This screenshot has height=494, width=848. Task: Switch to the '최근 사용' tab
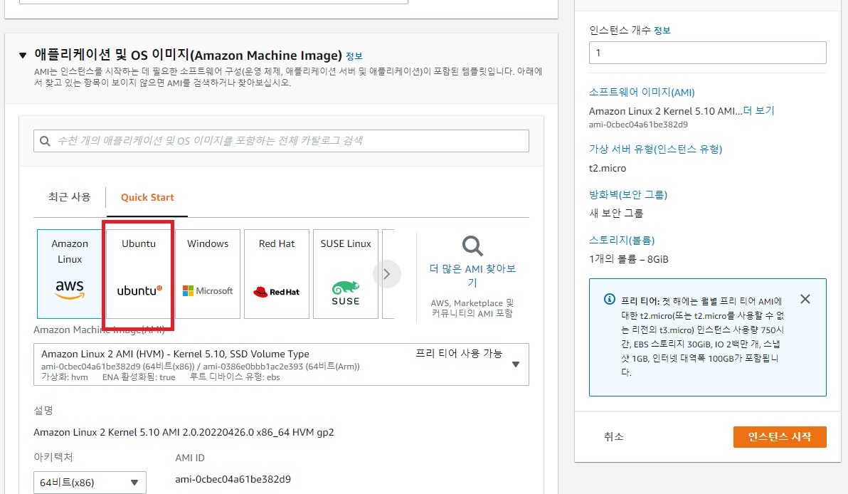(69, 197)
